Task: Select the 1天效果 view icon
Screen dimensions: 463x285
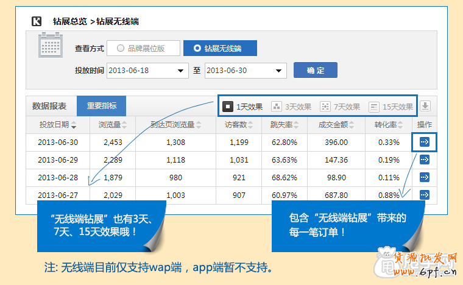Action: coord(228,107)
